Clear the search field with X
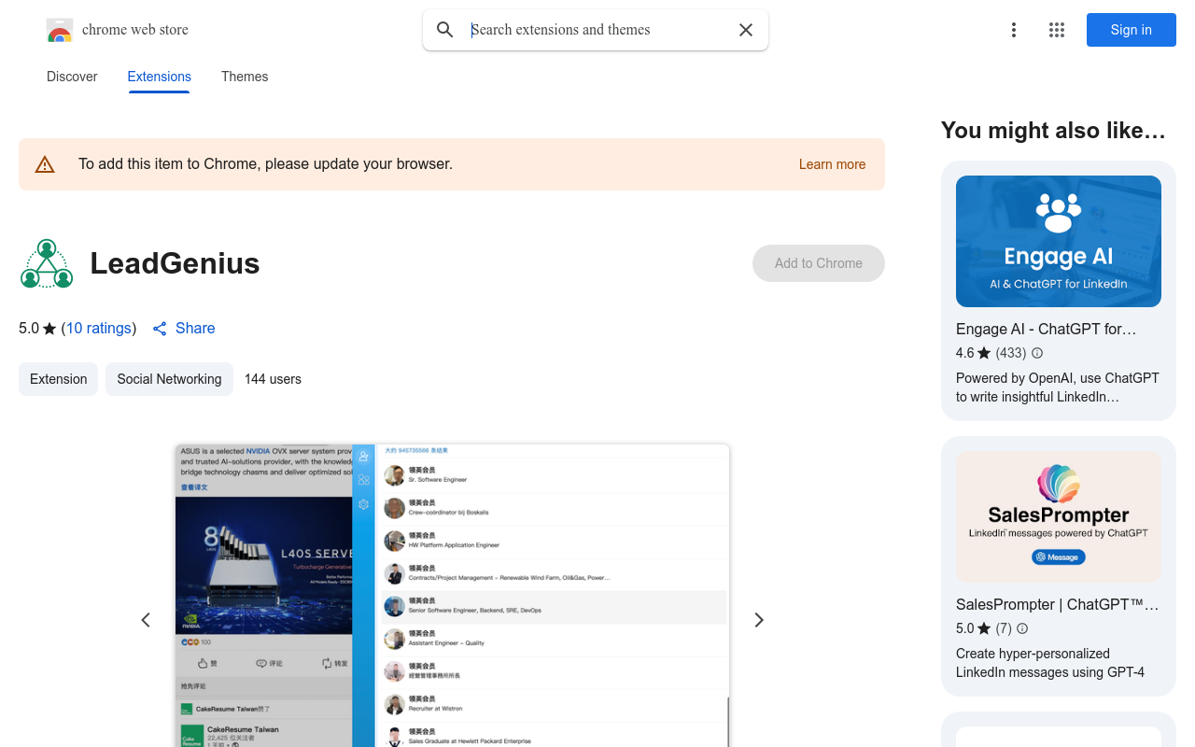Viewport: 1195px width, 747px height. coord(746,30)
